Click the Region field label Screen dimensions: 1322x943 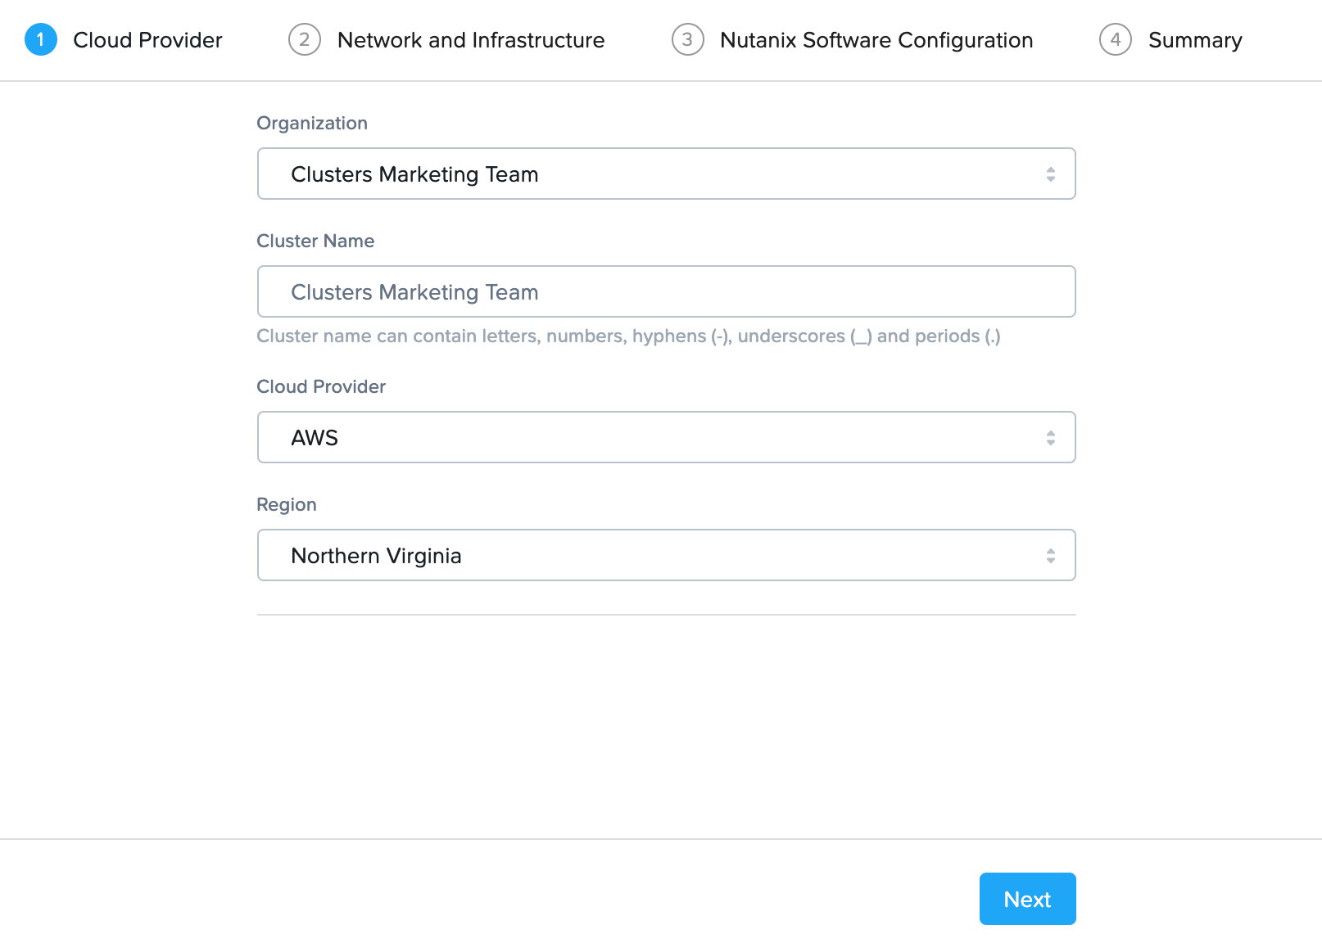click(x=286, y=505)
